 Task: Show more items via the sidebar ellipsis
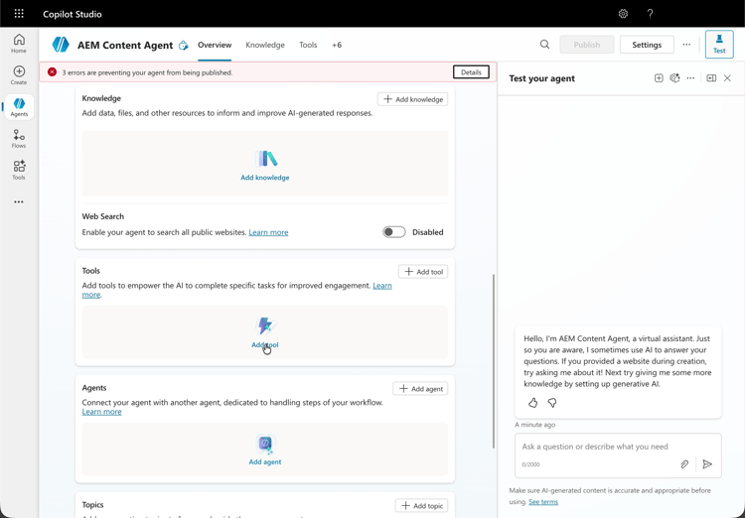coord(19,201)
